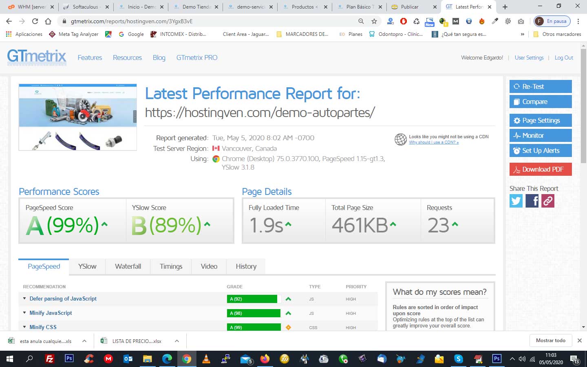This screenshot has height=367, width=587.
Task: Open VLC from the taskbar
Action: (206, 359)
